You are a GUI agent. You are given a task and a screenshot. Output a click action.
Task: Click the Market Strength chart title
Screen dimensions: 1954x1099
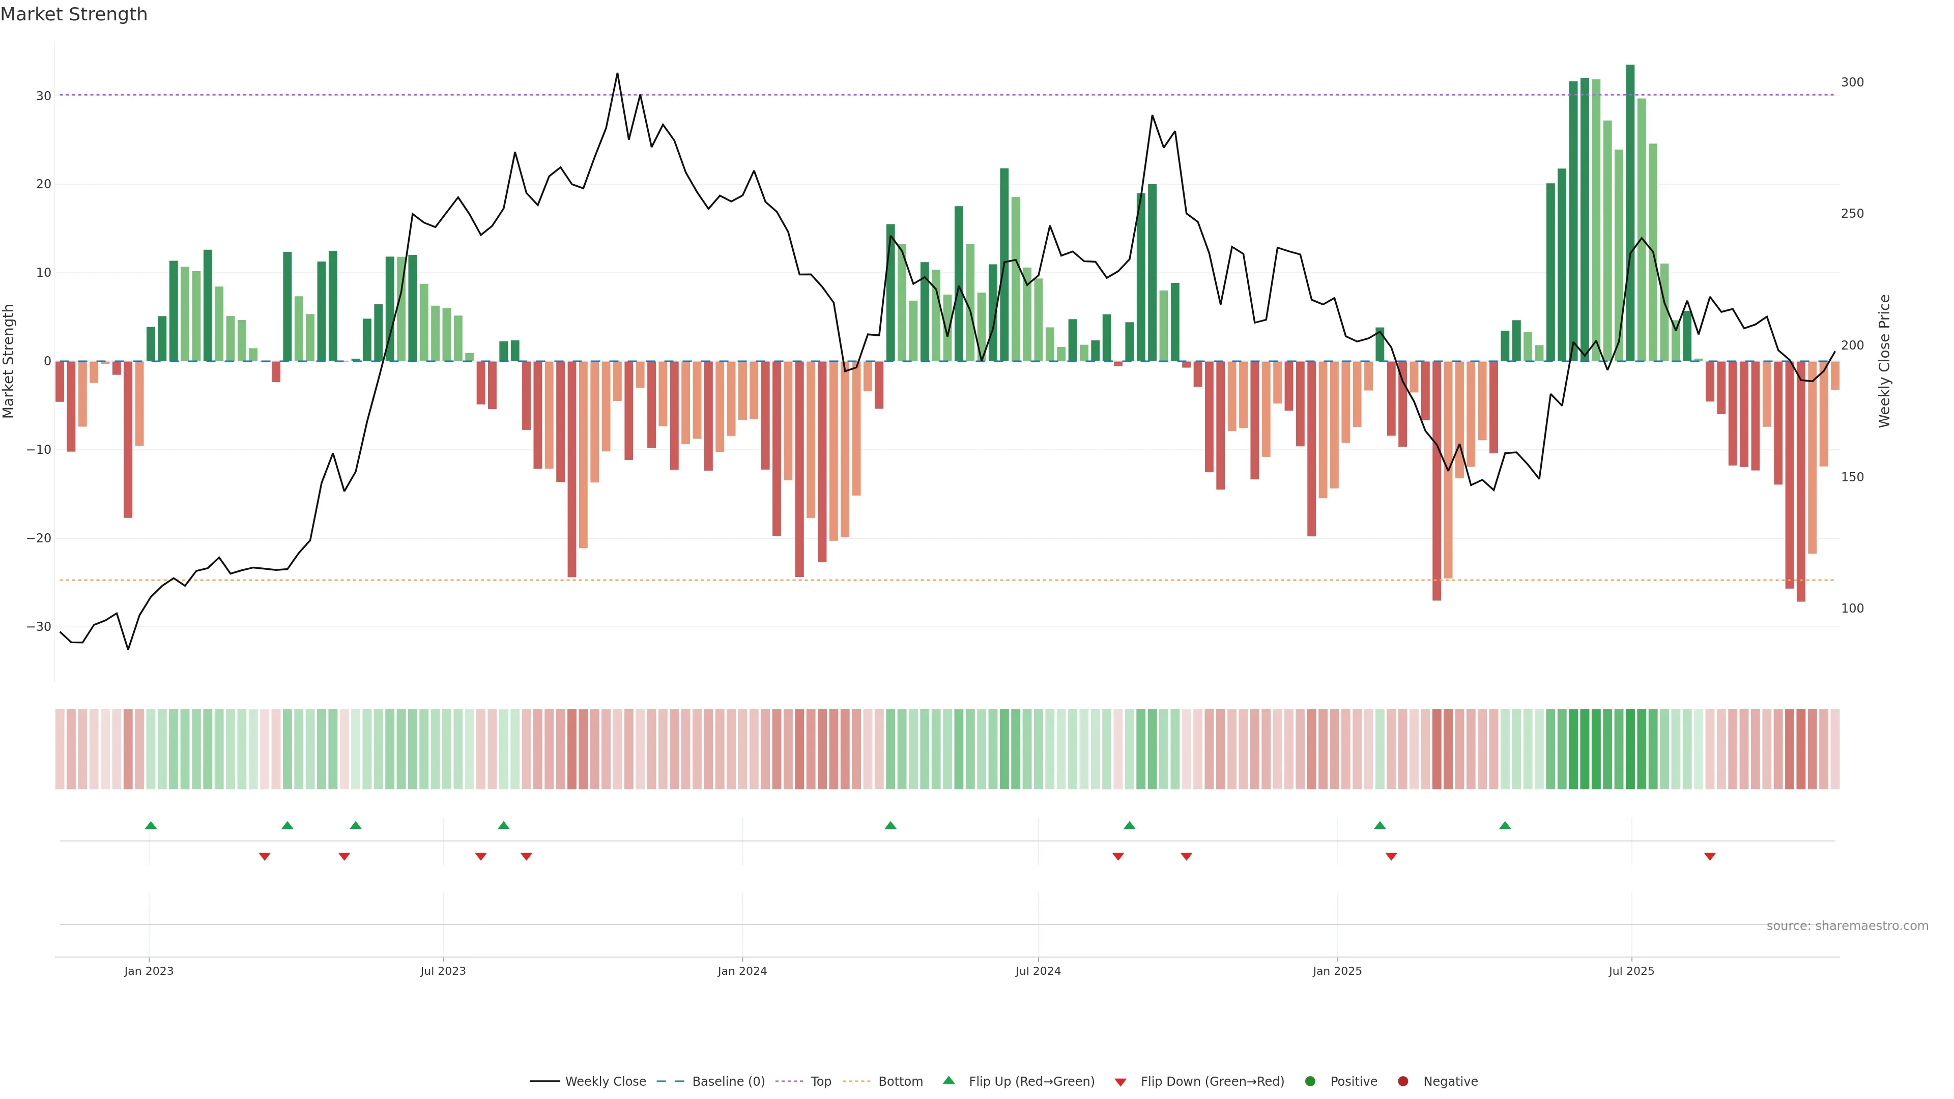74,14
